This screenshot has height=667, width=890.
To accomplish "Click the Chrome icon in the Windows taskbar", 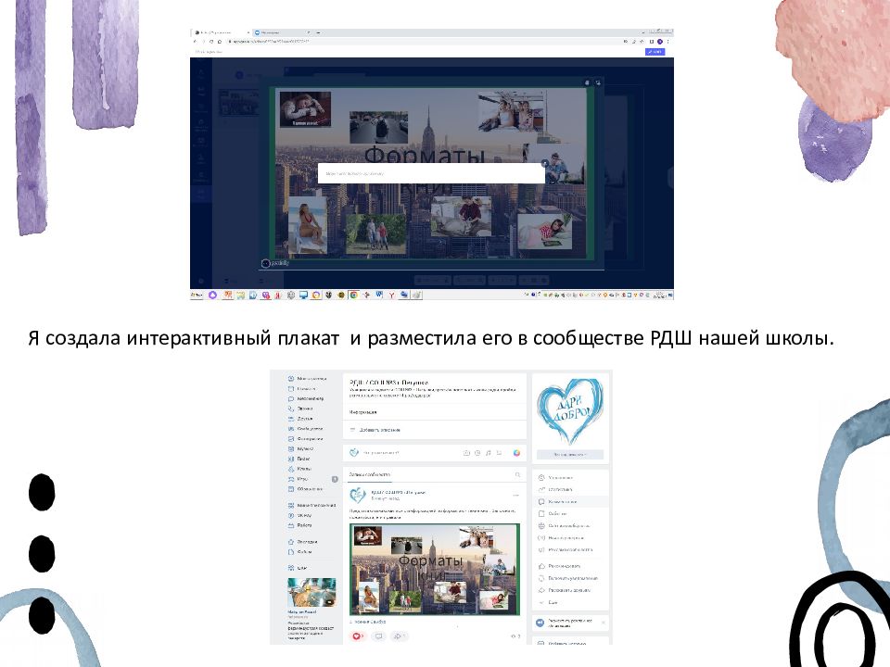I will pos(352,295).
